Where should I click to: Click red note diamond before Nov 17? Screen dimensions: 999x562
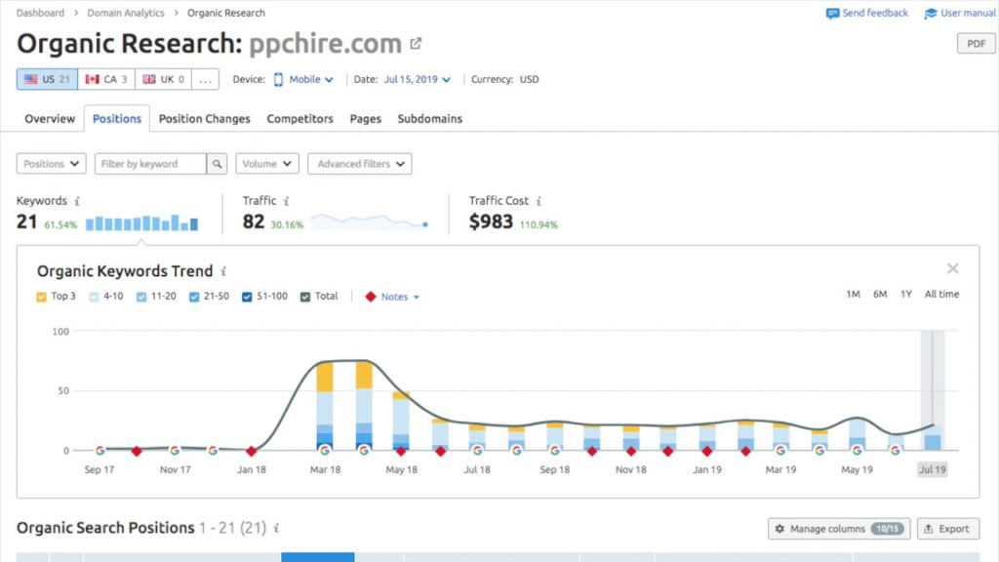pos(137,451)
